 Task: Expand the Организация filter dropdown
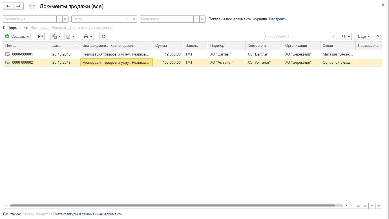coord(59,19)
